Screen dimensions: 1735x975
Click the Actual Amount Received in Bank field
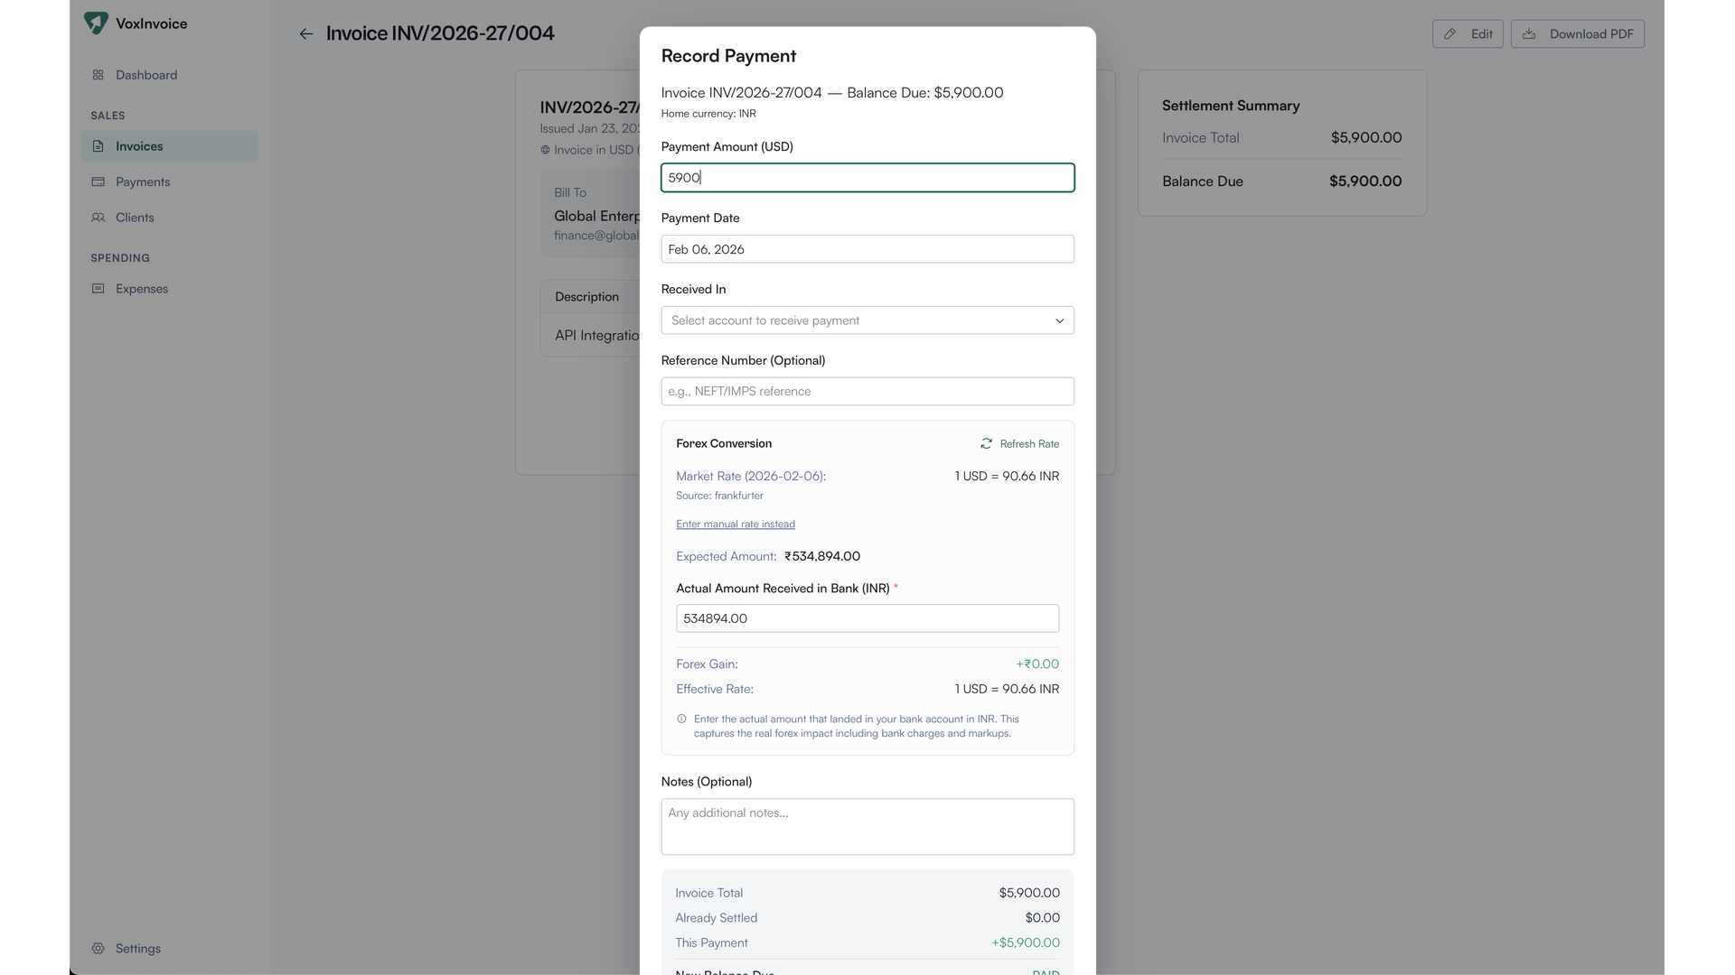[867, 618]
